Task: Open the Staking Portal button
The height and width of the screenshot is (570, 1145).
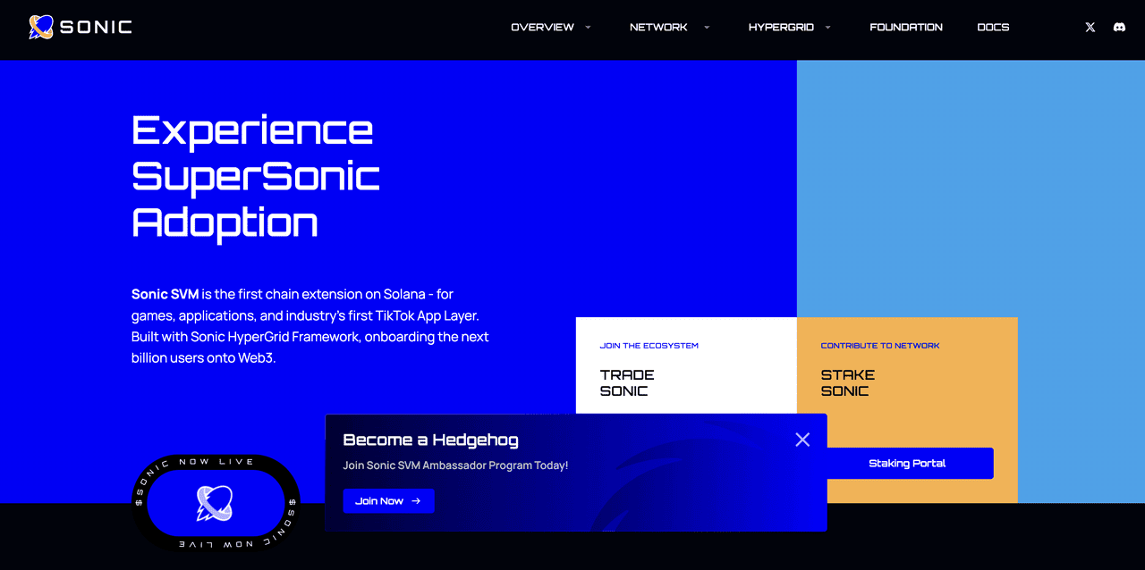Action: click(x=907, y=464)
